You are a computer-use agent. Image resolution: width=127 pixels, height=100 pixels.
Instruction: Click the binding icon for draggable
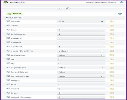[x=112, y=55]
